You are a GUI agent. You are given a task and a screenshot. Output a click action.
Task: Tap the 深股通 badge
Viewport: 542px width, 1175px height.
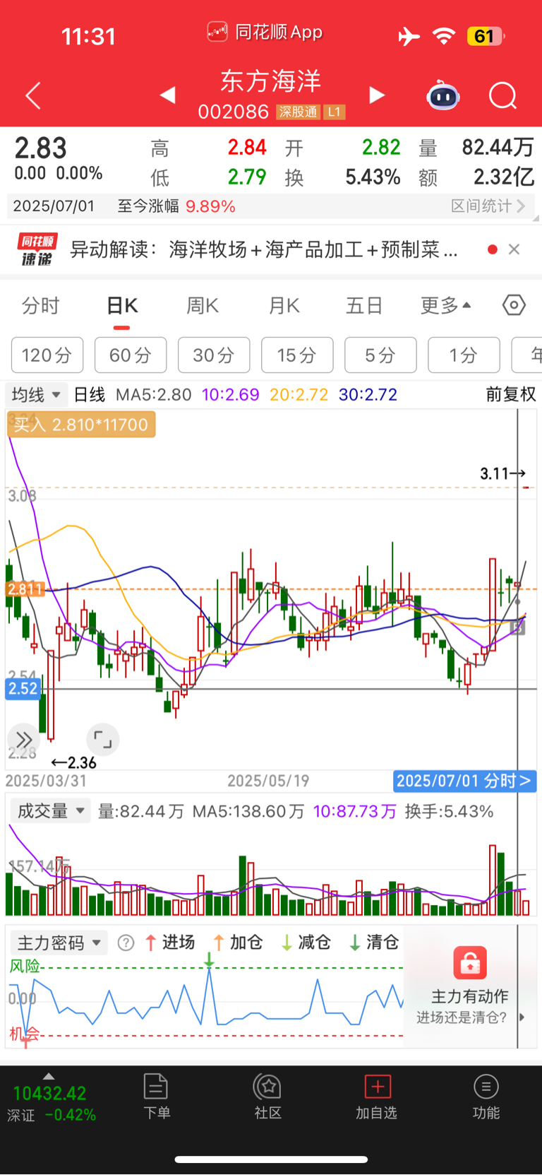click(x=298, y=112)
